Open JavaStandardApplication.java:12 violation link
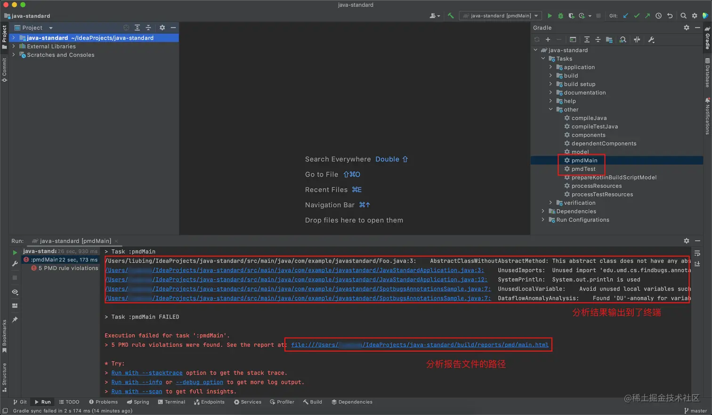This screenshot has height=415, width=712. [x=296, y=279]
